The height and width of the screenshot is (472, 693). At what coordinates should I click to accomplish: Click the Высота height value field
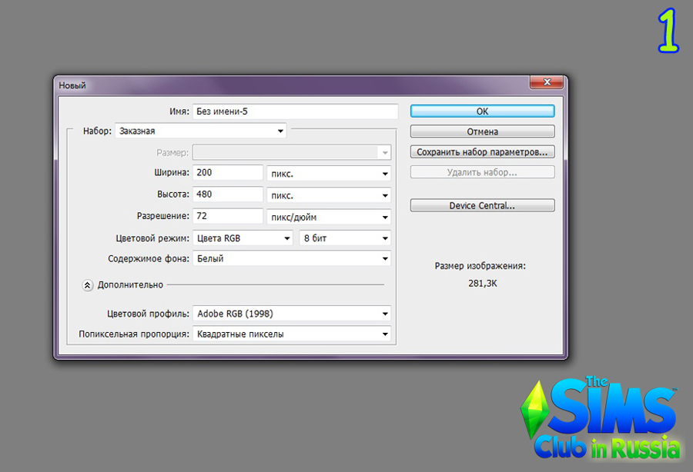point(229,195)
